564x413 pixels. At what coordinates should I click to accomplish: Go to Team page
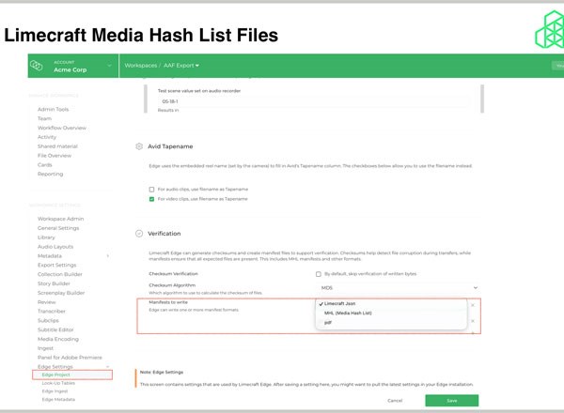coord(44,118)
